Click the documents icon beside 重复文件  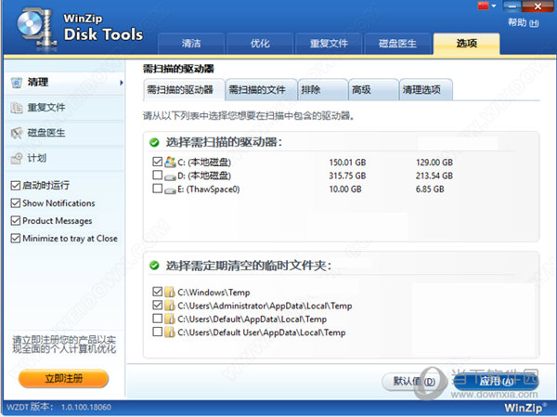pyautogui.click(x=17, y=108)
